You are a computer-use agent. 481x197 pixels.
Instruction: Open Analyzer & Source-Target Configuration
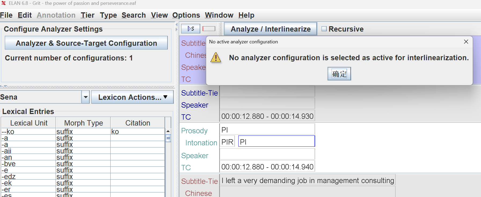pos(86,43)
